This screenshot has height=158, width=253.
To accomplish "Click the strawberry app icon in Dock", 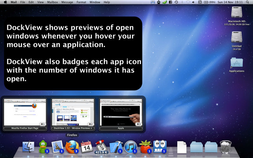I will 145,147.
